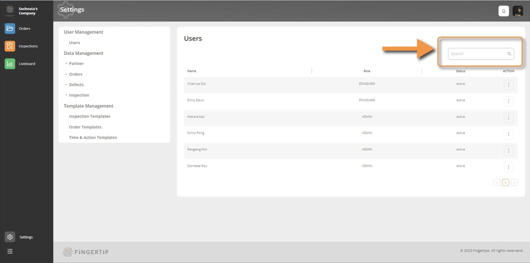Screen dimensions: 530x263
Task: Click the Template Management heading
Action: tap(88, 106)
